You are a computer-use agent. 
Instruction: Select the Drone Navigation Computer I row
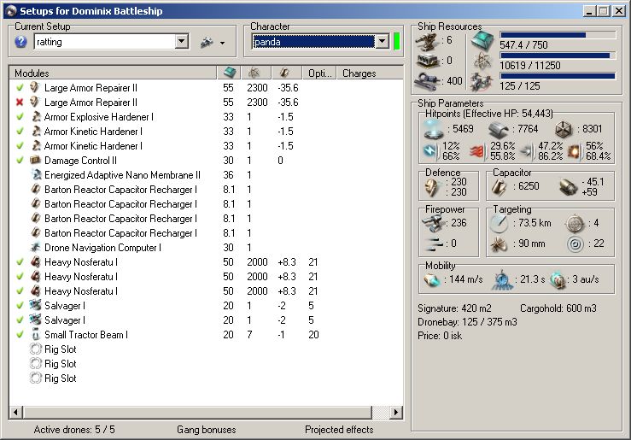tap(205, 248)
